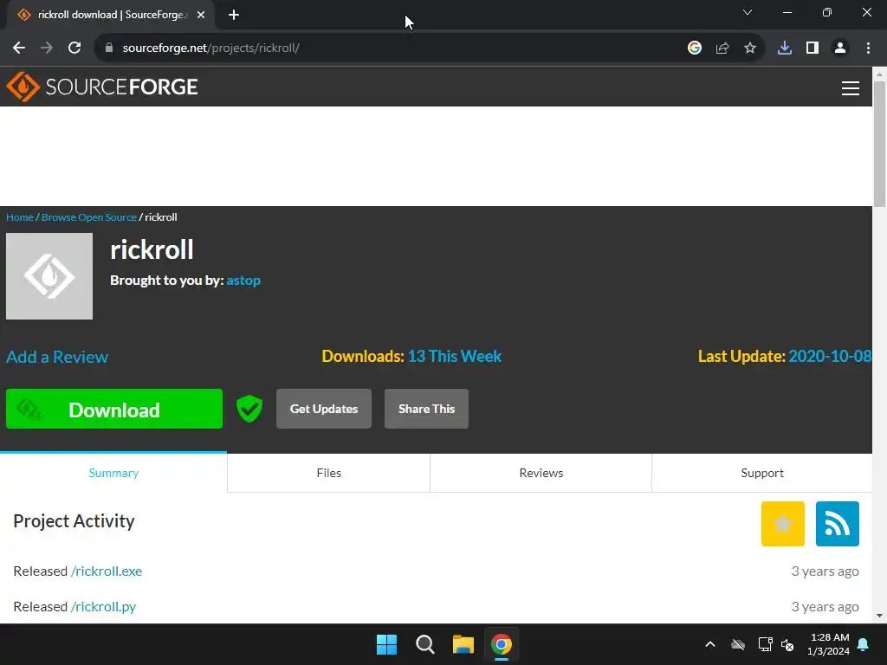887x665 pixels.
Task: Bookmark this page with the star icon
Action: (750, 48)
